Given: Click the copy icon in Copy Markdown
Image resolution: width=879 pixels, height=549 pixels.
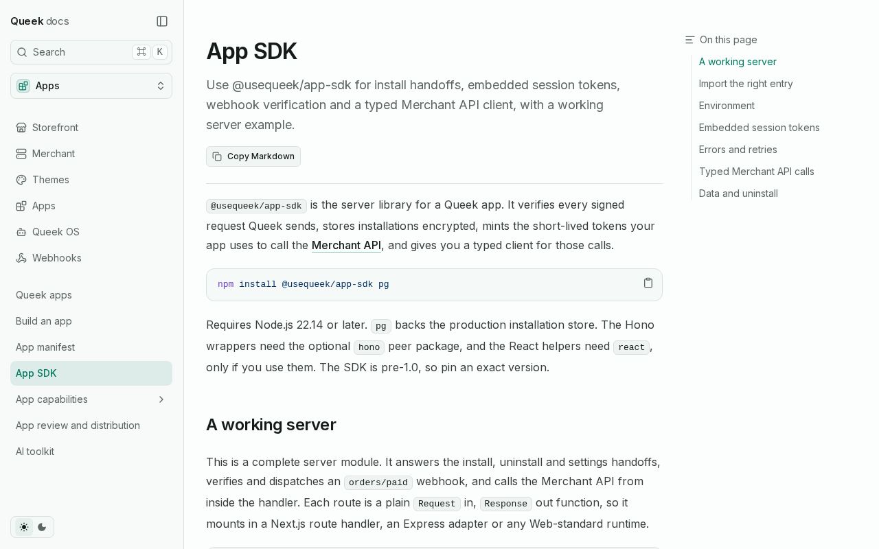Looking at the screenshot, I should (217, 156).
